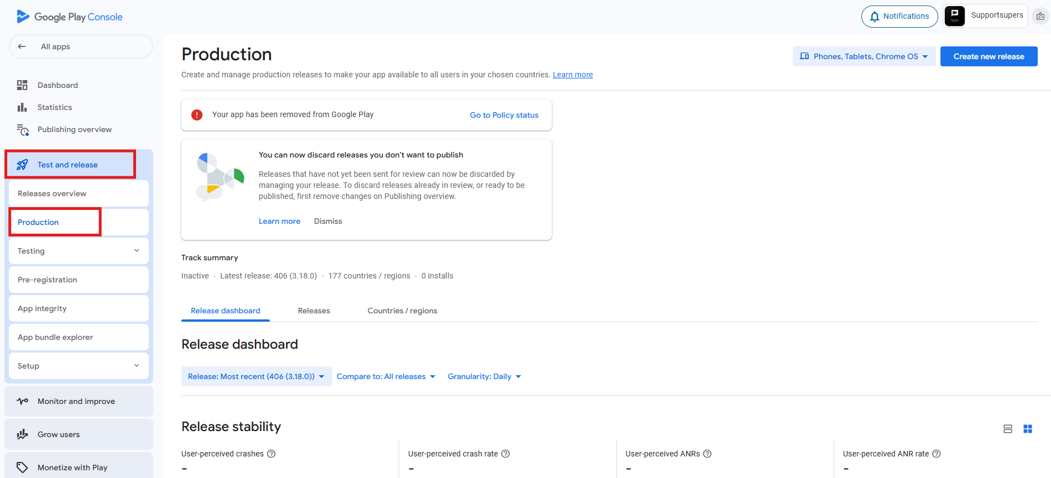Dismiss the discard releases notice
Image resolution: width=1051 pixels, height=478 pixels.
tap(328, 221)
